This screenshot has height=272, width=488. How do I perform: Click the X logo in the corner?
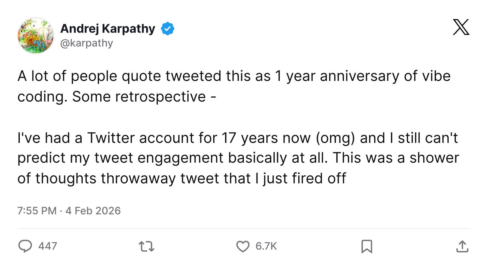pos(461,27)
